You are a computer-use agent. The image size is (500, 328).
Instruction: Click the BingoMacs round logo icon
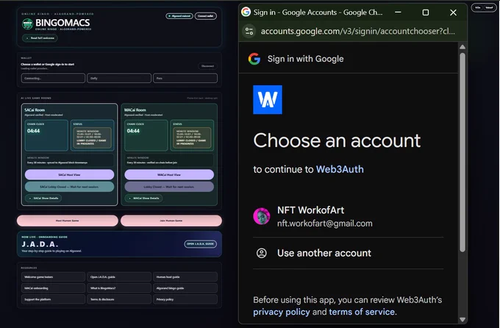[27, 24]
